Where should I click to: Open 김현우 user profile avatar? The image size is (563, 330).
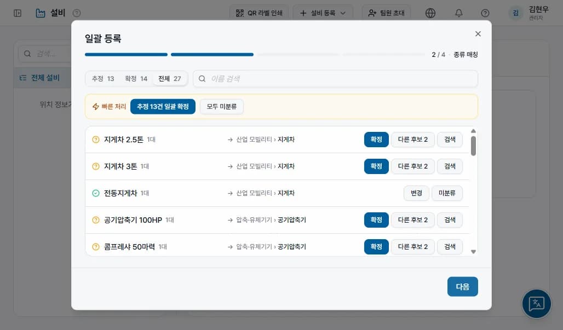click(515, 13)
